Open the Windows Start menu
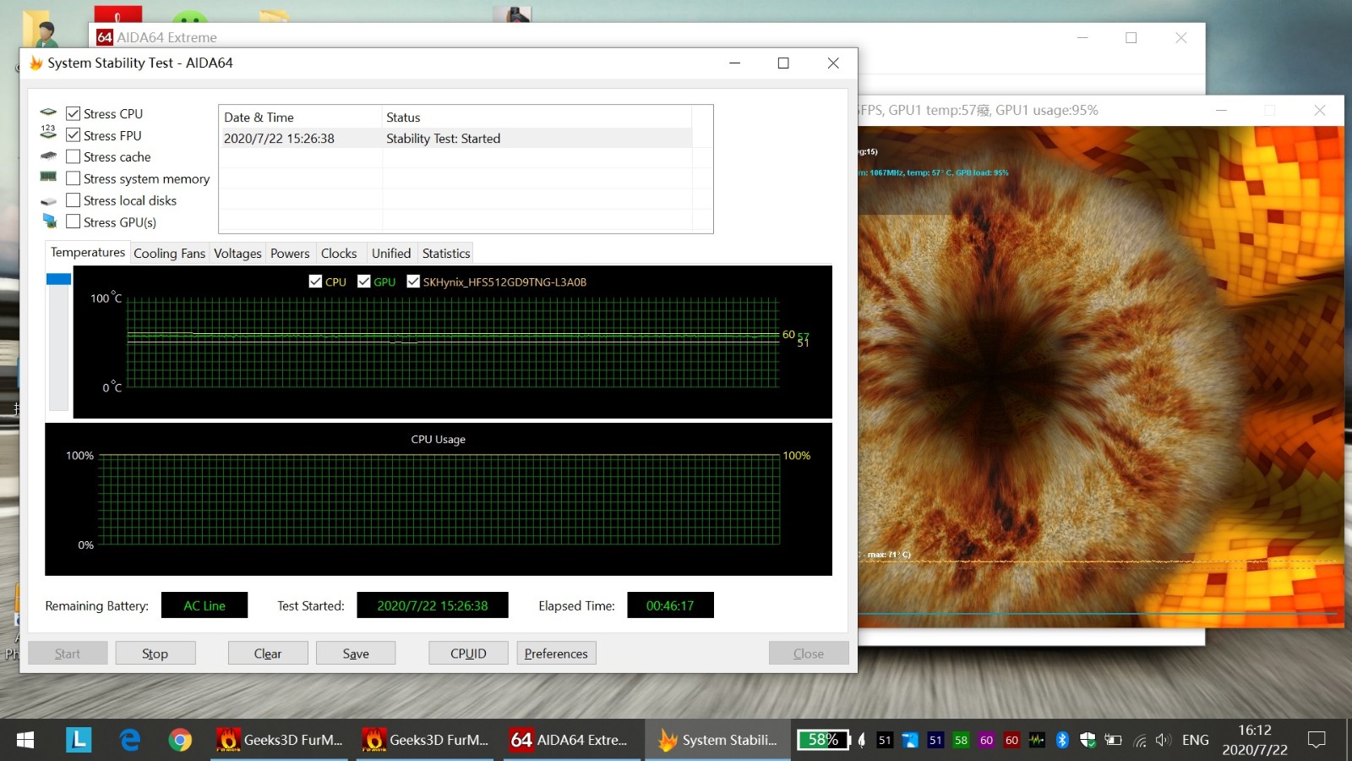The width and height of the screenshot is (1352, 761). pyautogui.click(x=25, y=740)
